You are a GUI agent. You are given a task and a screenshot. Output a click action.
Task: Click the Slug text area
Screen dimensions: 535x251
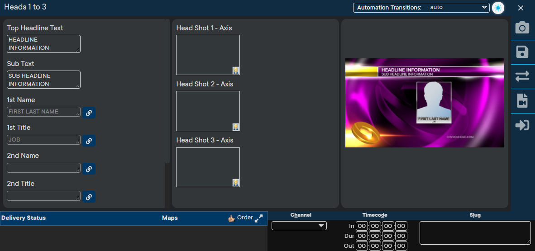[475, 233]
